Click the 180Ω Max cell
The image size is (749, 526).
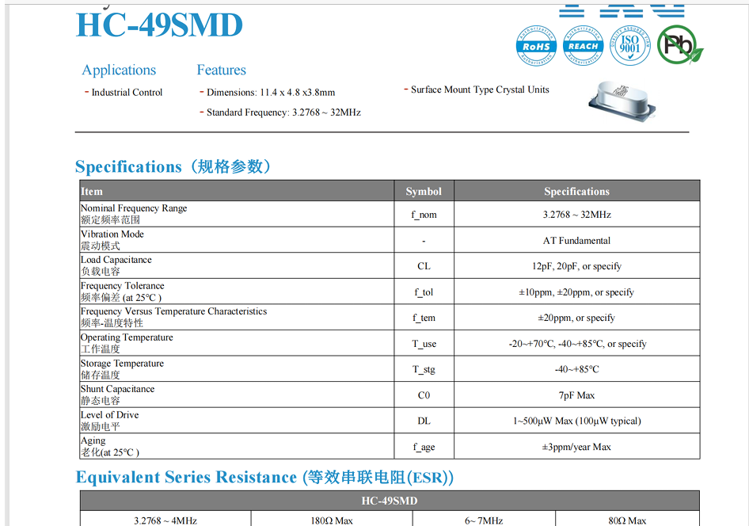(x=332, y=520)
